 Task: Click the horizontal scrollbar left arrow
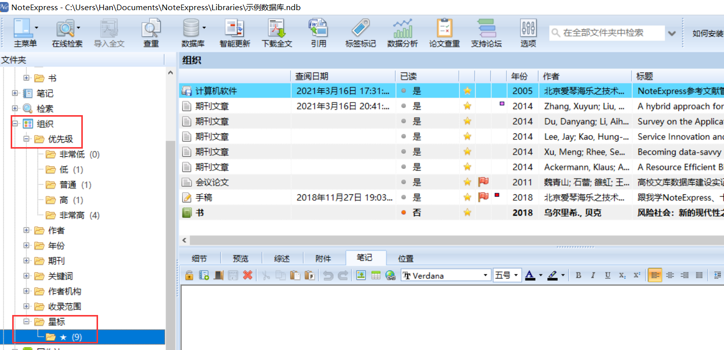point(184,240)
